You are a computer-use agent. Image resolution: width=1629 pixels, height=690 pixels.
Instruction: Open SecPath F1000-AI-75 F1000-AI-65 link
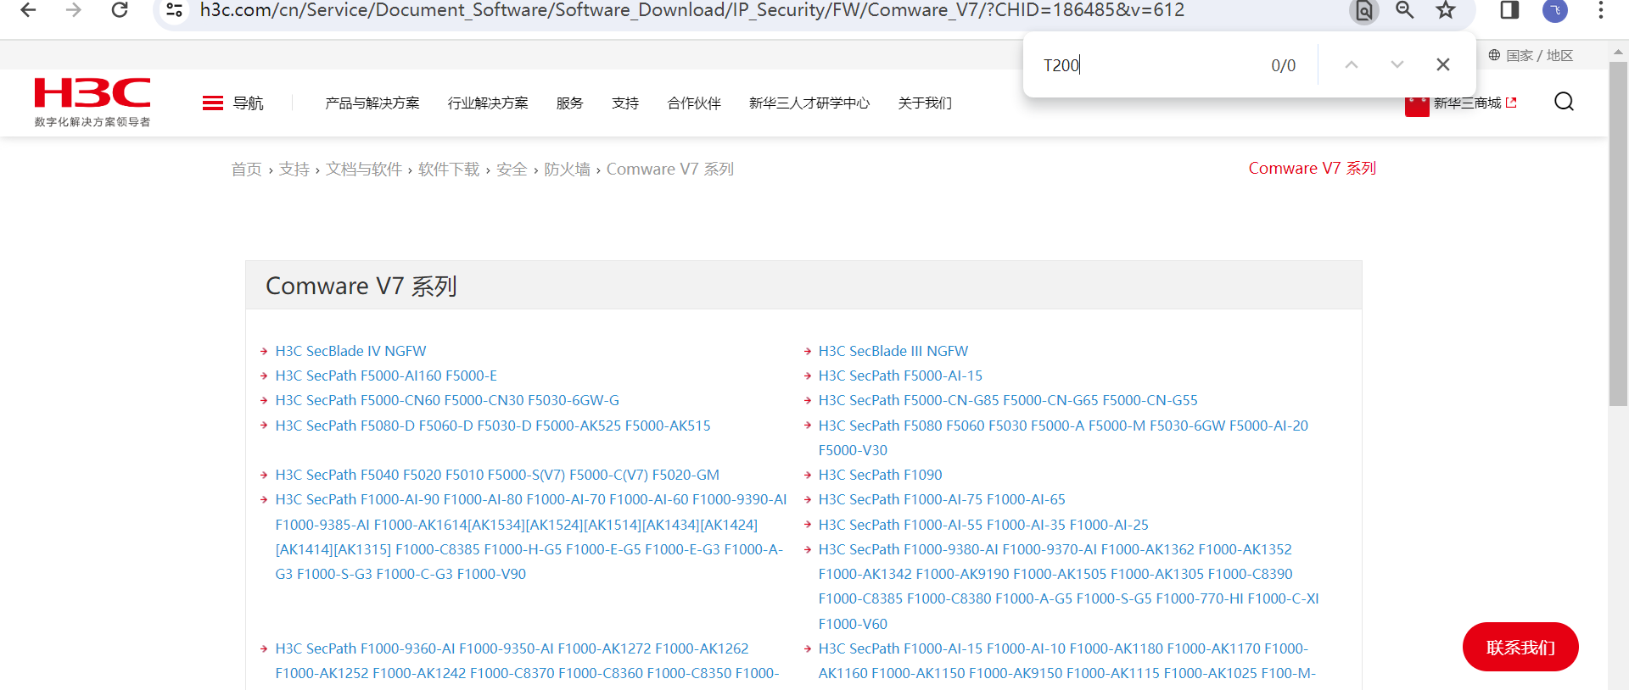pos(942,499)
